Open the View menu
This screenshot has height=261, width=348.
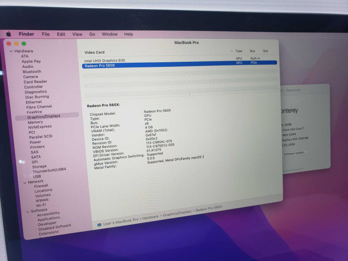click(x=77, y=34)
